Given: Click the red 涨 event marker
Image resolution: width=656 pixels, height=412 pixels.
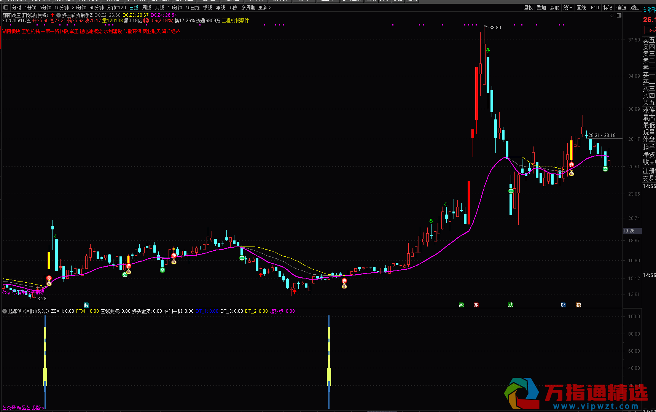Looking at the screenshot, I should tap(476, 305).
